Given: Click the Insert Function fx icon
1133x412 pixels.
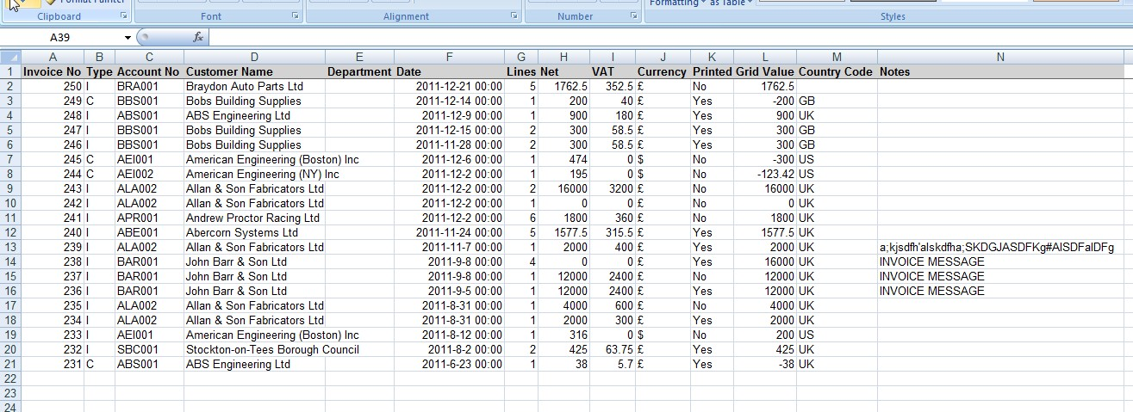Looking at the screenshot, I should coord(197,37).
